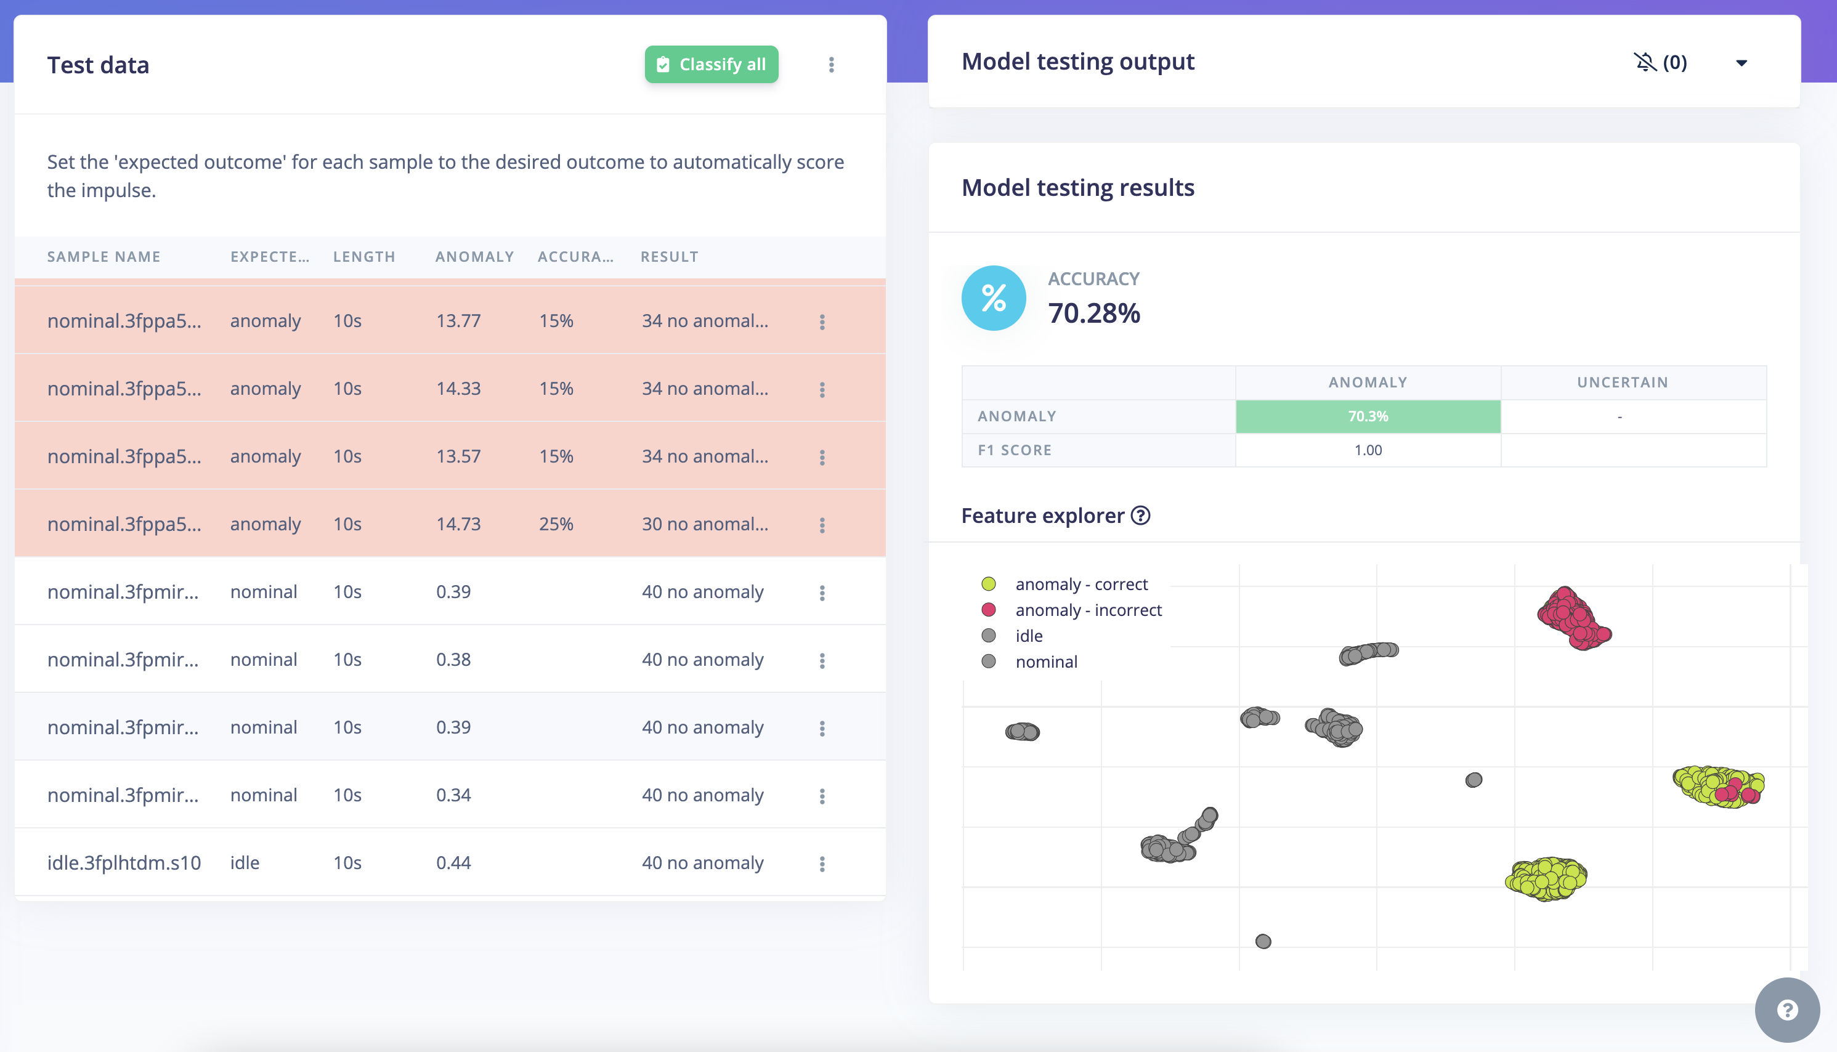The width and height of the screenshot is (1837, 1052).
Task: Open row menu for sample with anomaly 13.77
Action: 822,322
